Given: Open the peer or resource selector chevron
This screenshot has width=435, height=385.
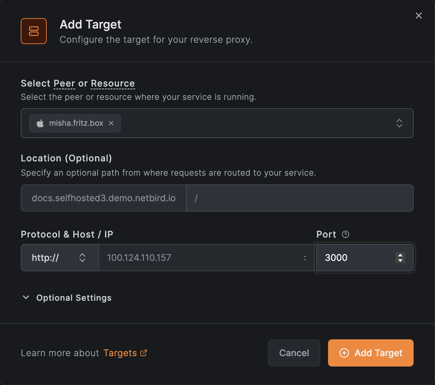Looking at the screenshot, I should [399, 123].
